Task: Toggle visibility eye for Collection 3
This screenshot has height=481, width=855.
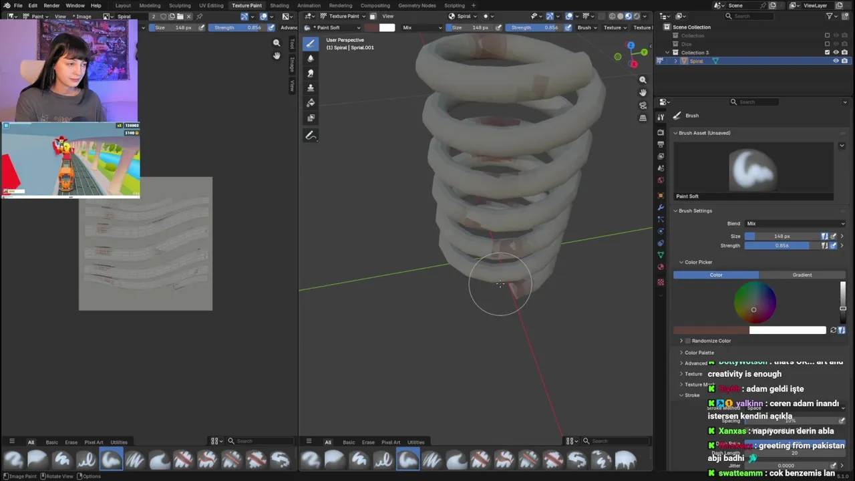Action: click(836, 52)
